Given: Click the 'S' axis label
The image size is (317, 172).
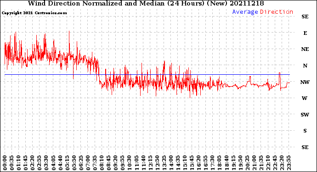Looking at the screenshot, I should coord(305,131).
